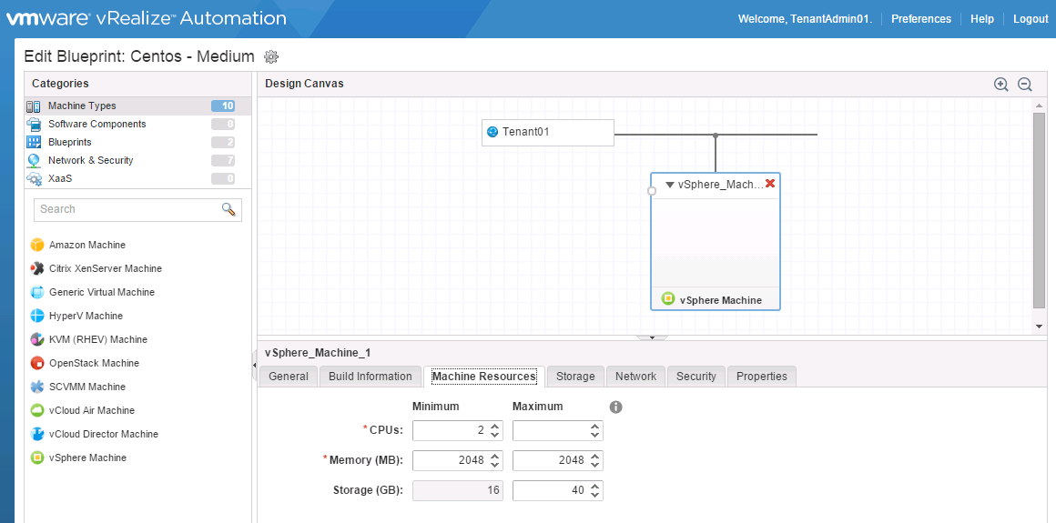This screenshot has width=1056, height=523.
Task: Click the connector circle on vSphere component
Action: pos(651,191)
